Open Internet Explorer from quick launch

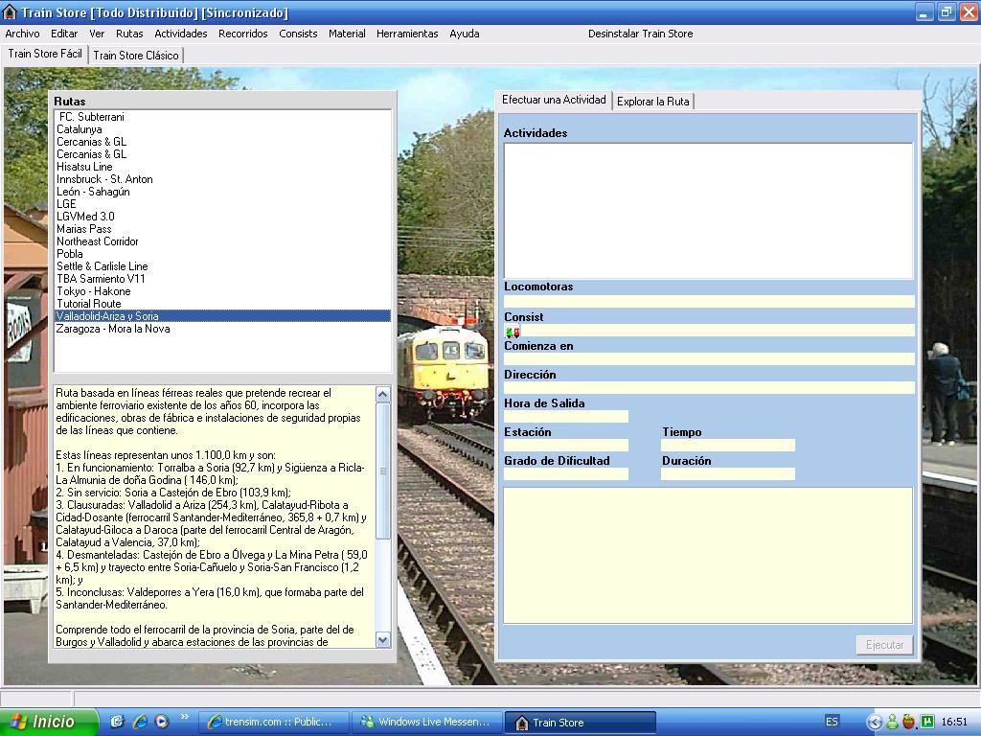pos(140,722)
